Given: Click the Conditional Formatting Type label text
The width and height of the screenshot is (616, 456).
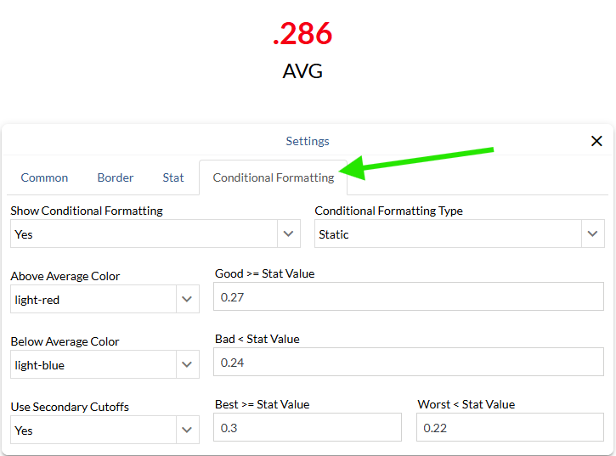Looking at the screenshot, I should (x=388, y=211).
